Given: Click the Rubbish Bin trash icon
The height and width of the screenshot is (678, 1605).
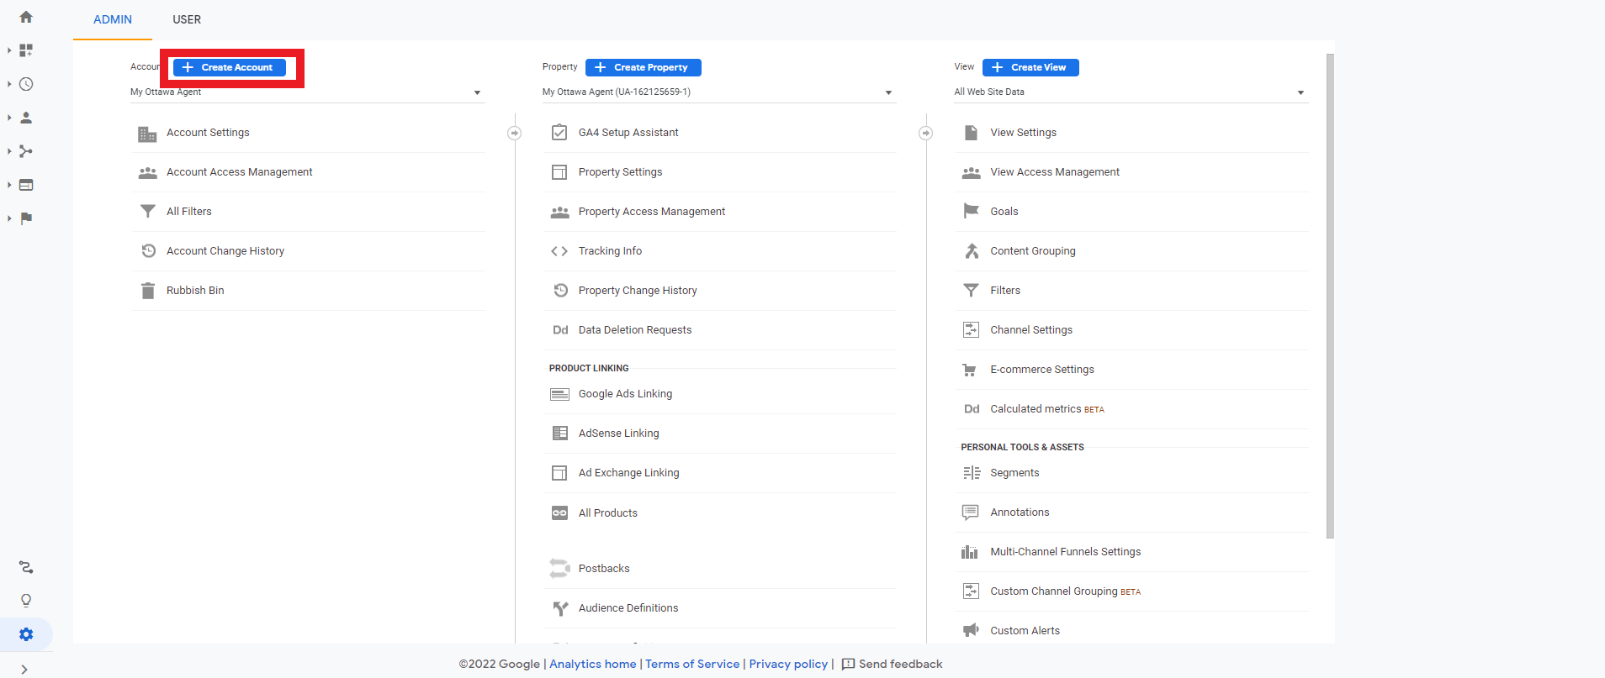Looking at the screenshot, I should pyautogui.click(x=148, y=291).
